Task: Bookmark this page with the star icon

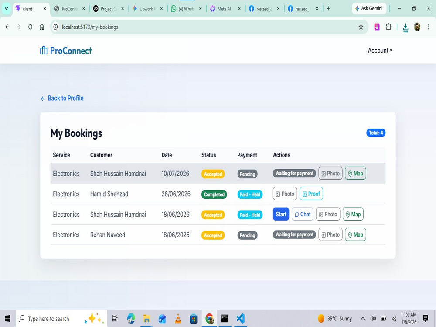Action: pyautogui.click(x=361, y=27)
